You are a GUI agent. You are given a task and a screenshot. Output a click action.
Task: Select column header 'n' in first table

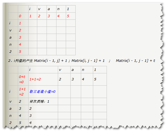[x=58, y=9]
